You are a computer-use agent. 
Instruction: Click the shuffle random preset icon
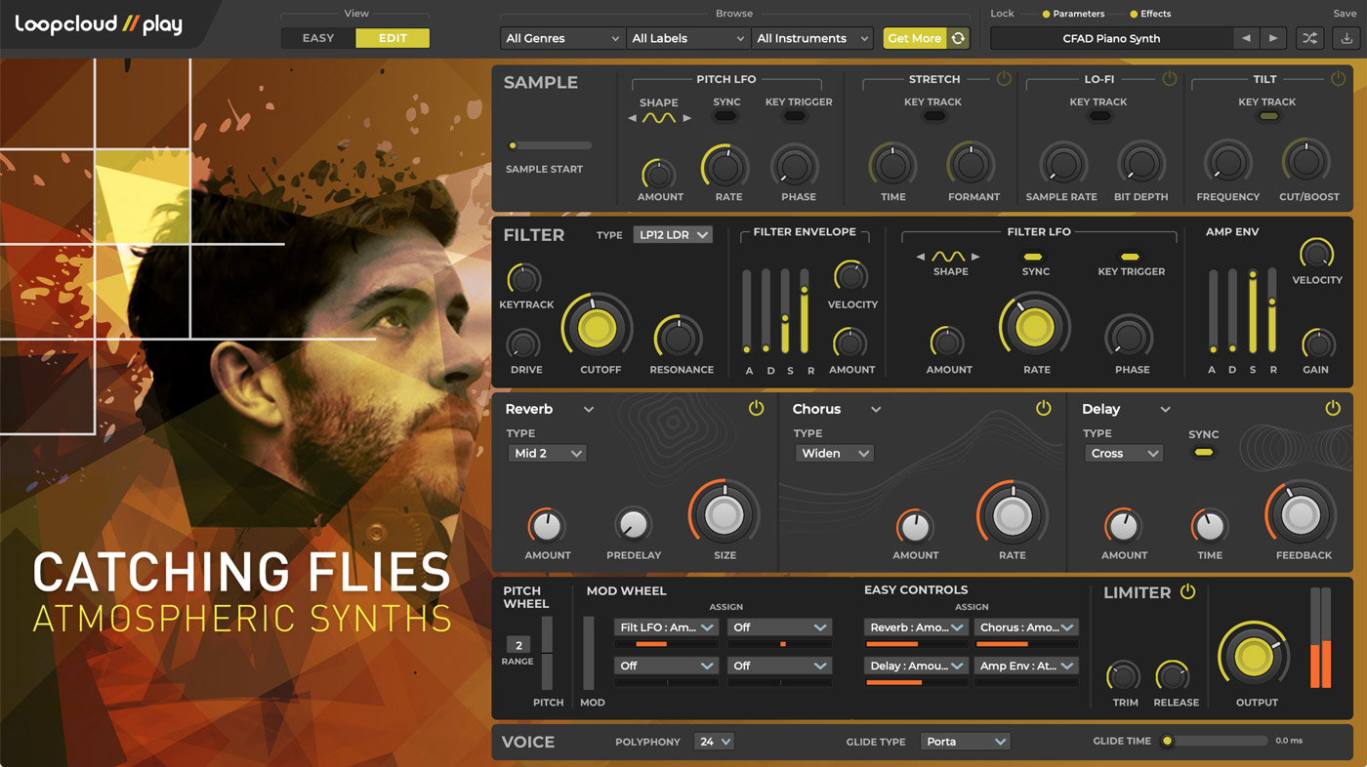click(x=1309, y=38)
